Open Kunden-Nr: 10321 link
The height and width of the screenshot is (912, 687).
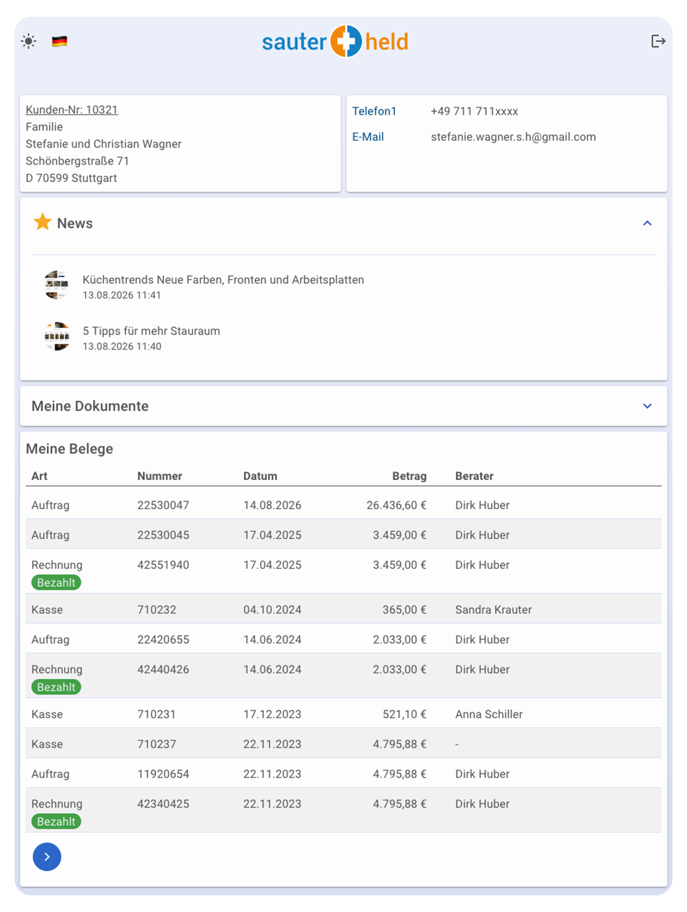pyautogui.click(x=72, y=110)
